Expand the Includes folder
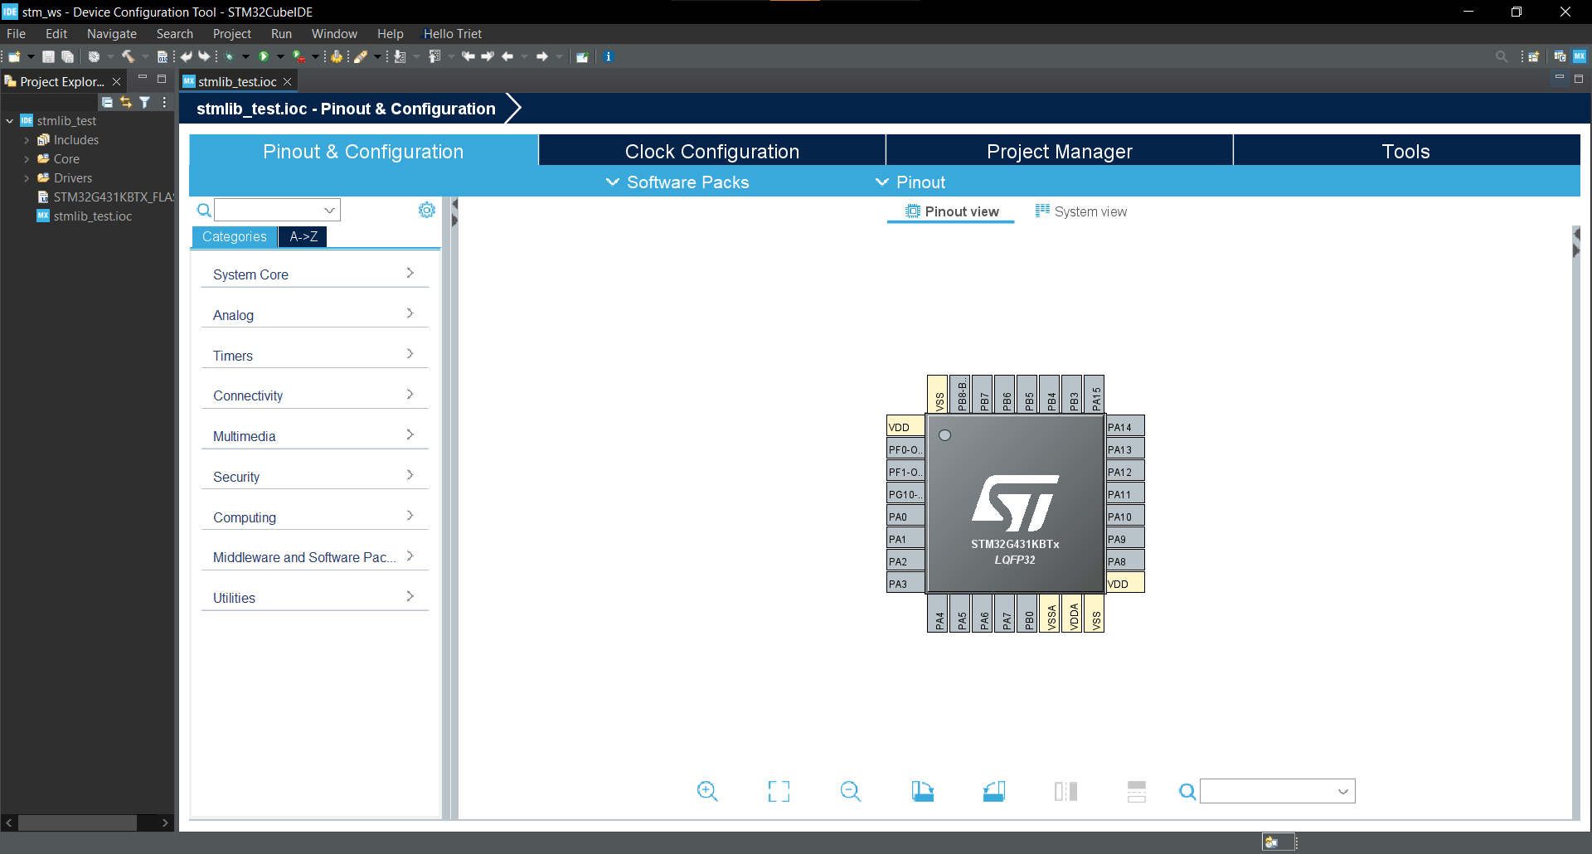1592x854 pixels. 27,140
